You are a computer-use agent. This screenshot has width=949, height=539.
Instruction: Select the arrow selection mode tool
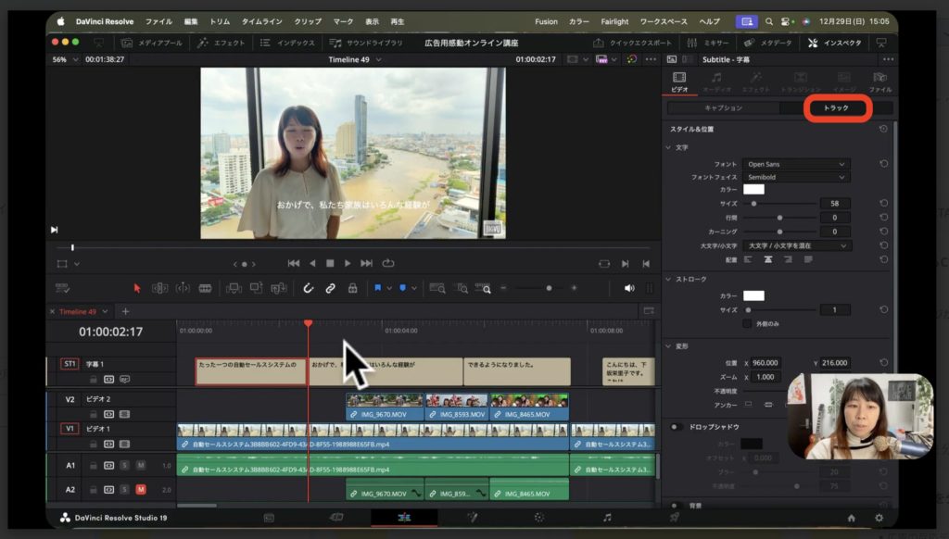(x=137, y=288)
